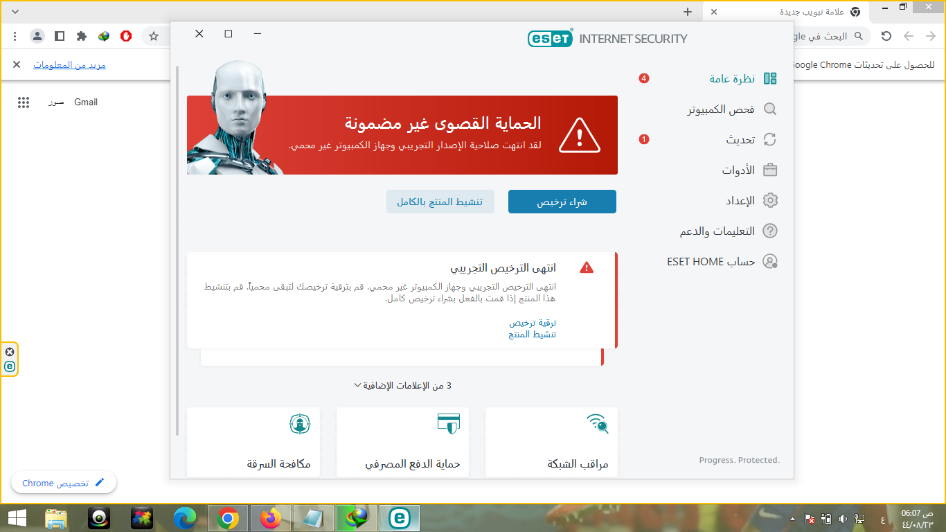Click Customize Chrome (تخصيص Chrome) button

click(64, 483)
